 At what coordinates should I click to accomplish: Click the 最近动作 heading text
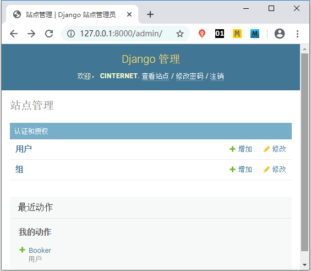[35, 207]
